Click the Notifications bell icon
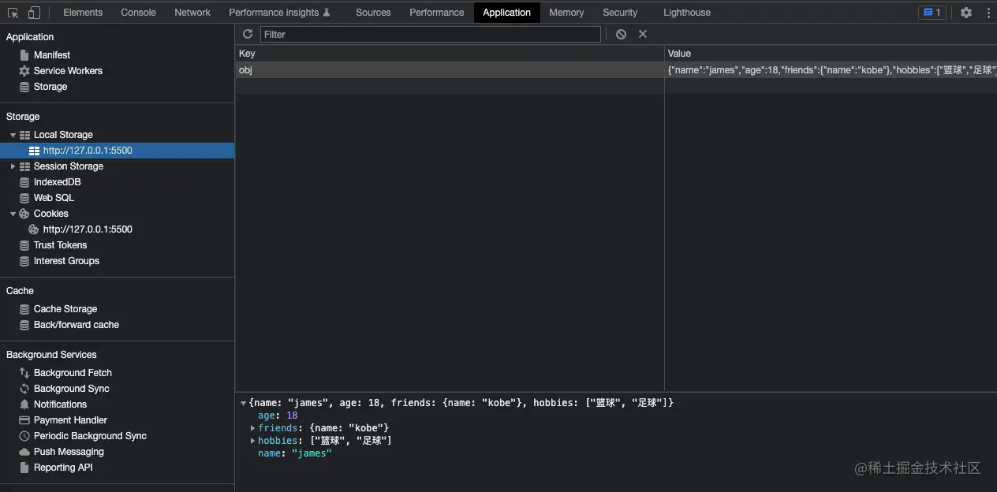The height and width of the screenshot is (492, 997). (24, 404)
